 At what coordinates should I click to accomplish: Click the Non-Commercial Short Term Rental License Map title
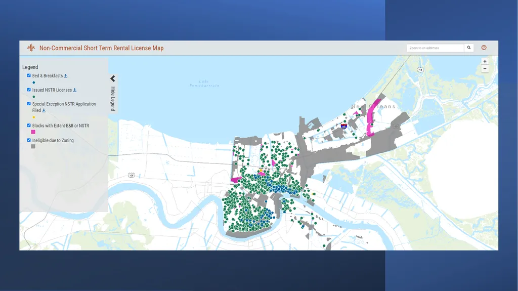[101, 48]
